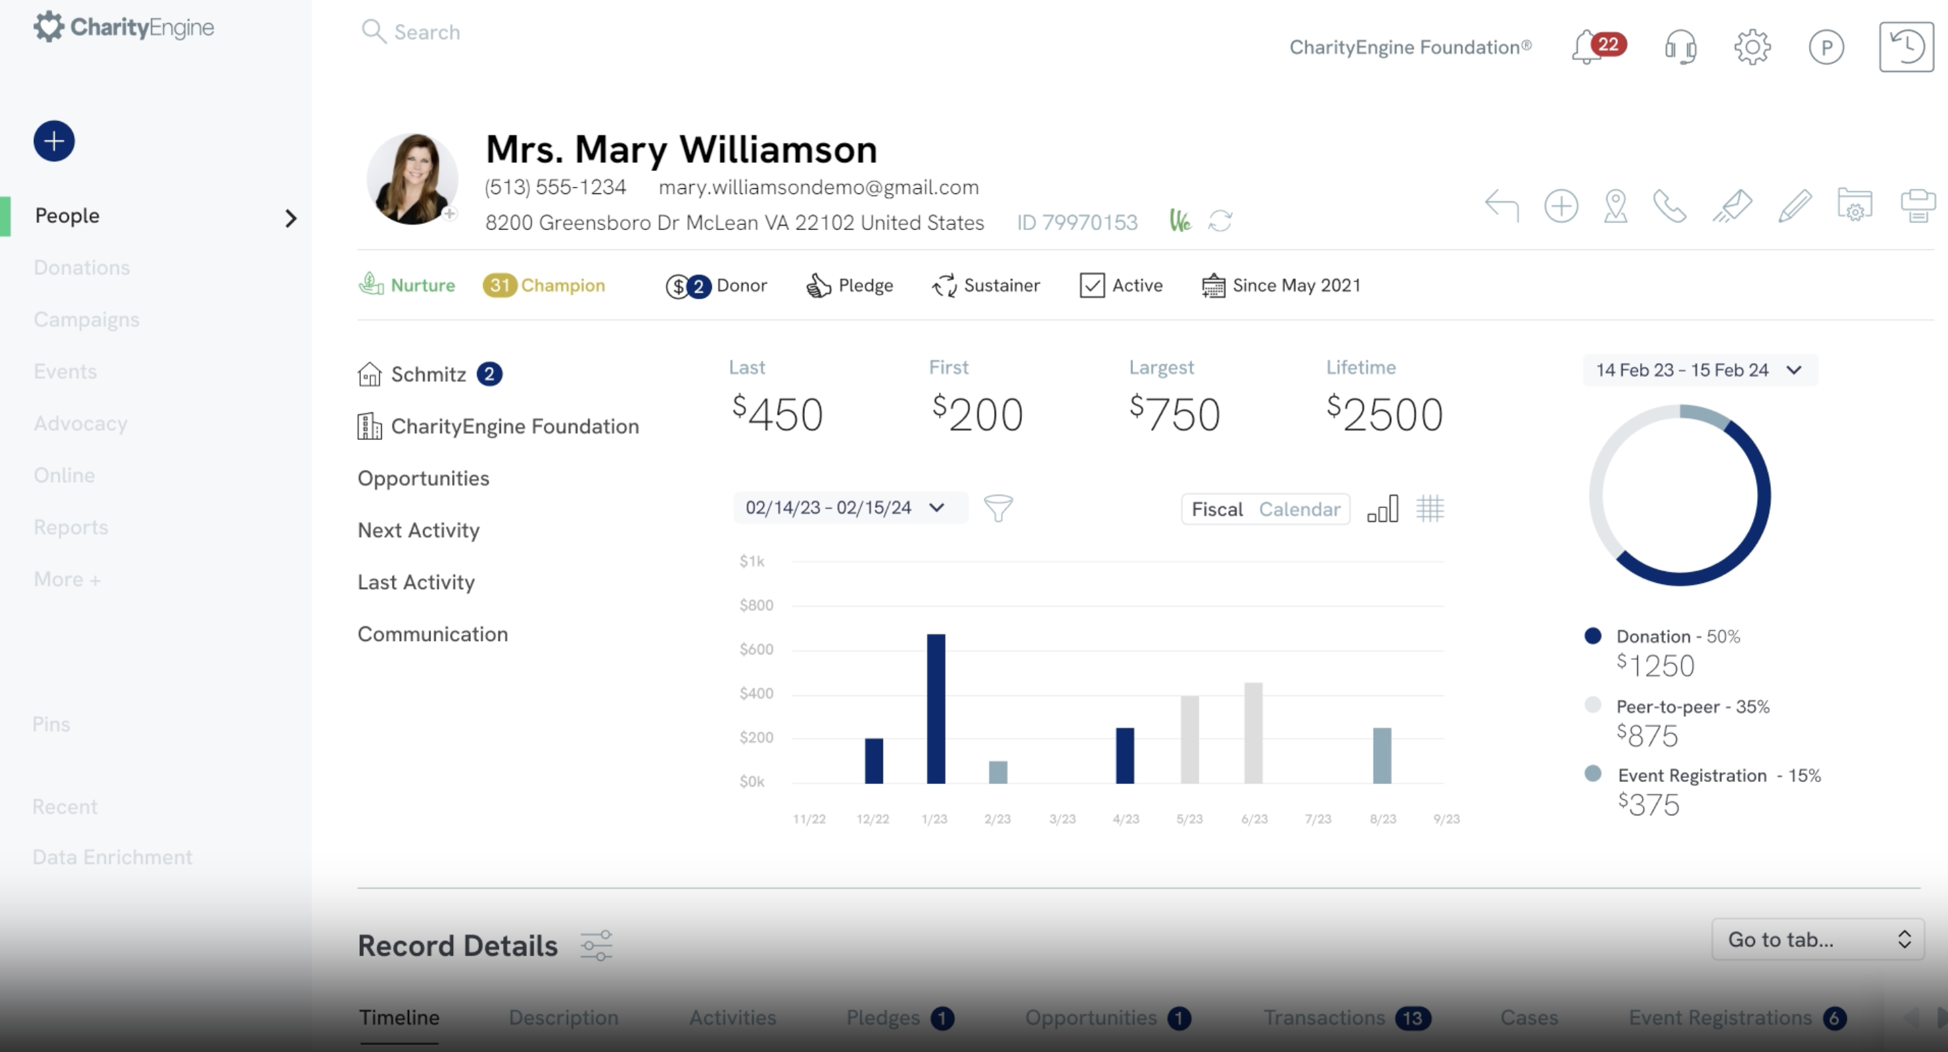Open the Cases tab

(1529, 1018)
